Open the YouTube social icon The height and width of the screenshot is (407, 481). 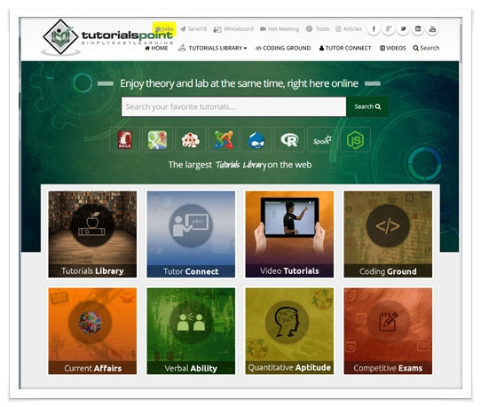432,29
